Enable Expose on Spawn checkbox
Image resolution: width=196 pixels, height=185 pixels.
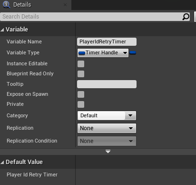[81, 94]
